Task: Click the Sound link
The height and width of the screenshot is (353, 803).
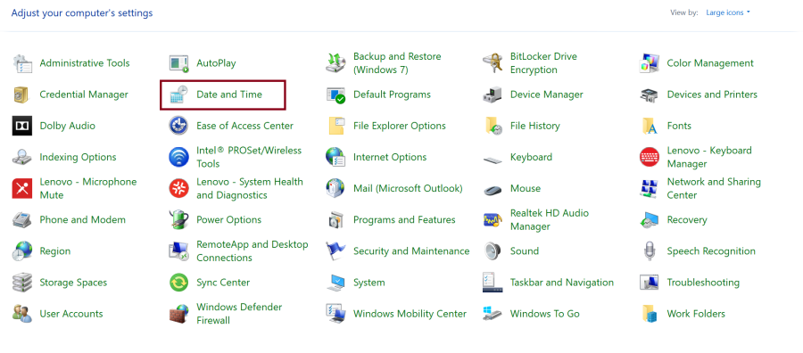Action: click(x=525, y=251)
